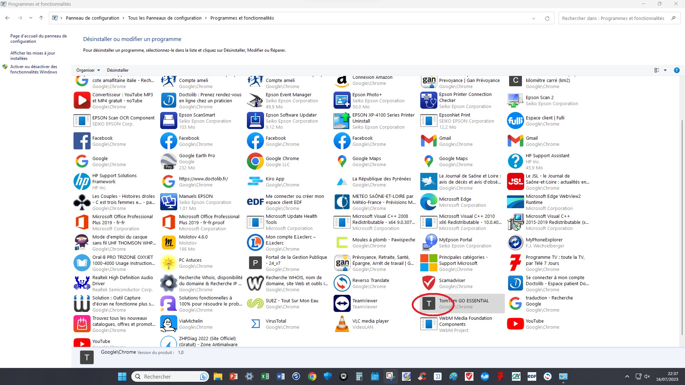Select Epson Event Manager entry

tap(289, 101)
